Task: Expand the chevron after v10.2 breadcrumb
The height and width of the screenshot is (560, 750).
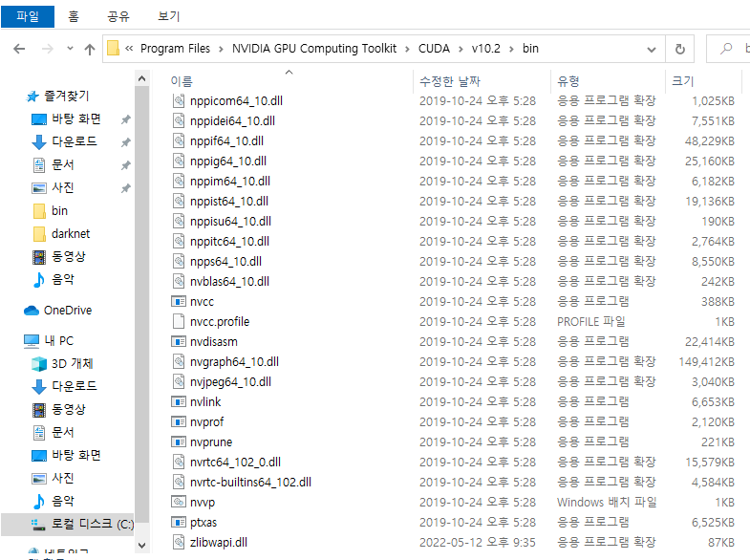Action: pyautogui.click(x=511, y=49)
